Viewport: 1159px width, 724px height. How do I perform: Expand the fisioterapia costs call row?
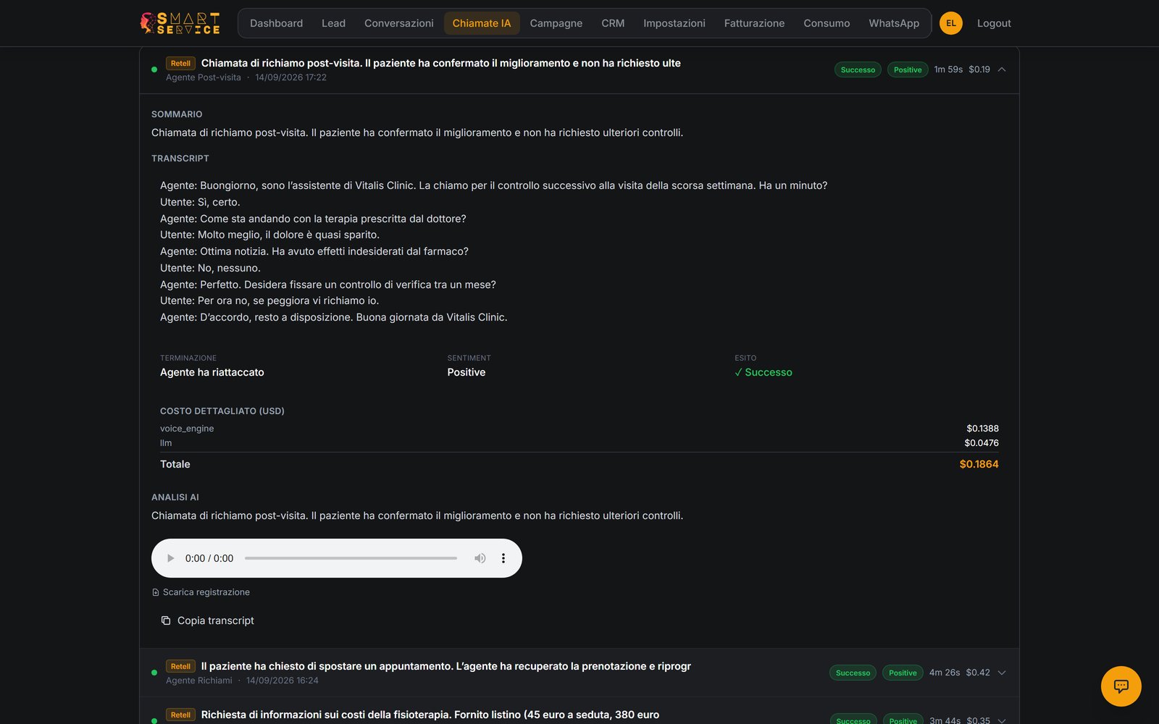coord(1002,720)
